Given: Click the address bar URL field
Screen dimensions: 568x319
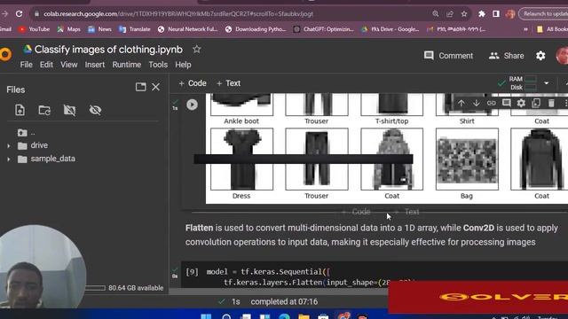Looking at the screenshot, I should 232,14.
